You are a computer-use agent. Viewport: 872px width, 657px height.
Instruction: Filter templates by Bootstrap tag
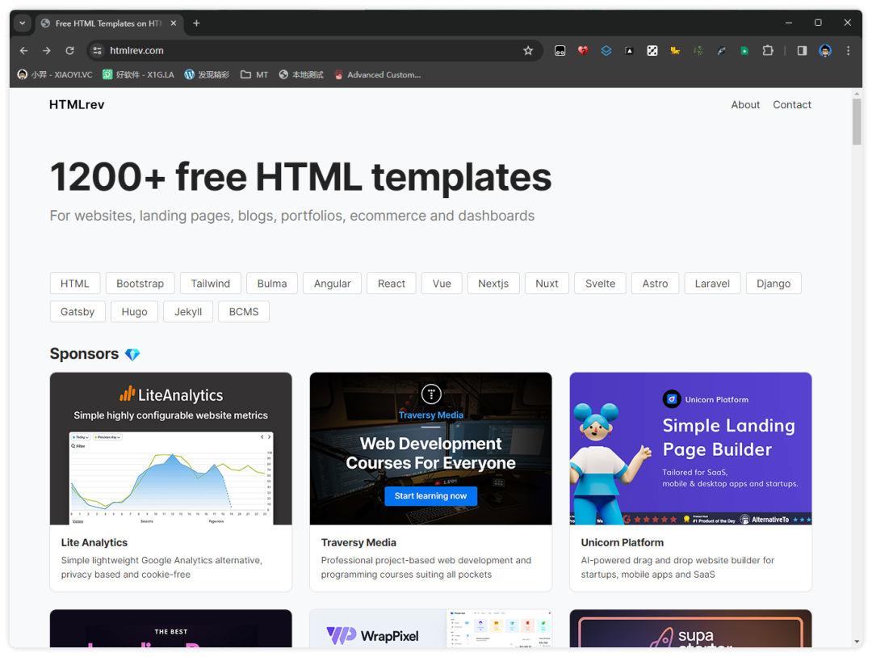[140, 284]
